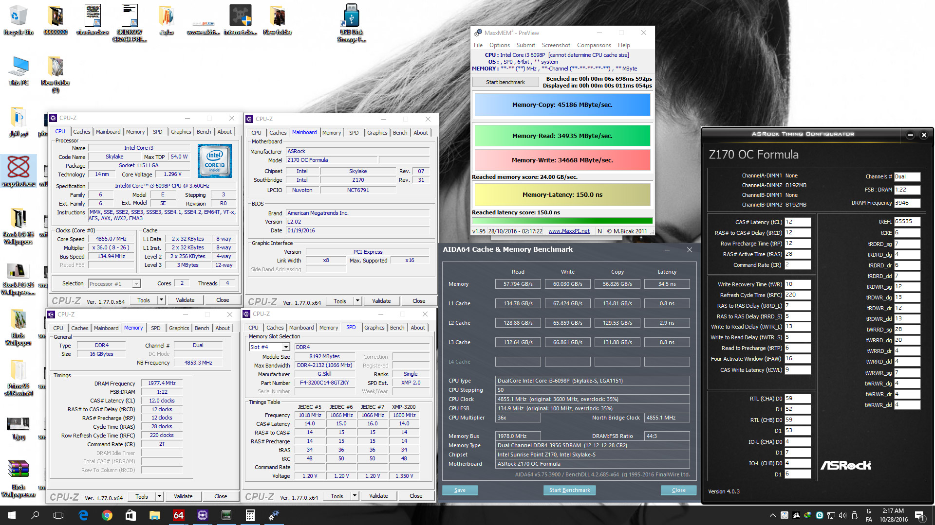The image size is (935, 525).
Task: Expand Tools arrow in CPU-Z Mainboard window
Action: tap(357, 301)
